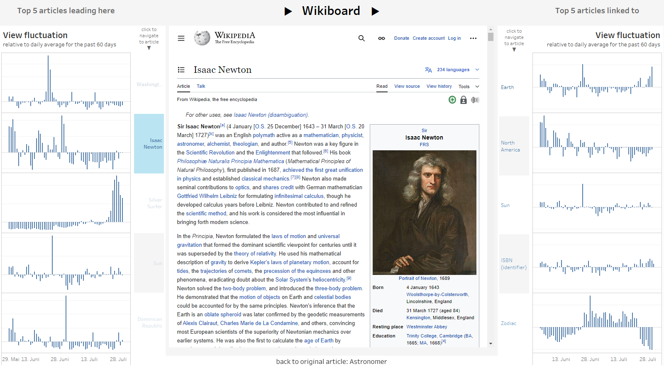The height and width of the screenshot is (366, 664).
Task: Toggle the table of contents list icon
Action: tap(181, 70)
